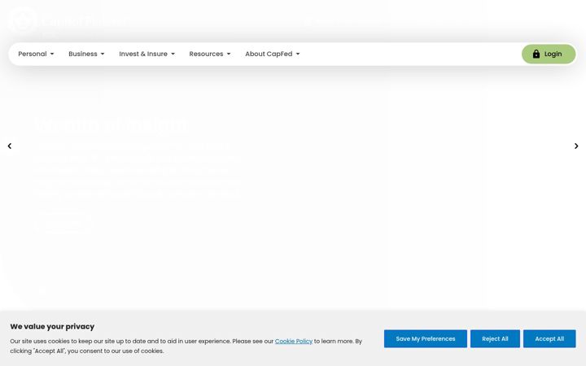Viewport: 586px width, 366px height.
Task: Click Reject All cookies
Action: [495, 338]
